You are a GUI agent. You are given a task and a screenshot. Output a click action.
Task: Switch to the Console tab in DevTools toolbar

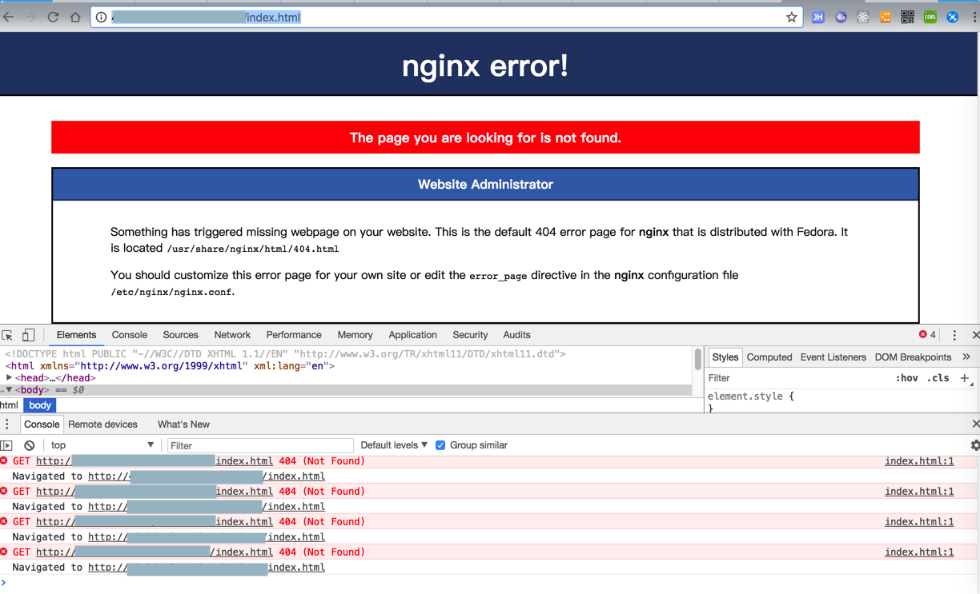[130, 335]
